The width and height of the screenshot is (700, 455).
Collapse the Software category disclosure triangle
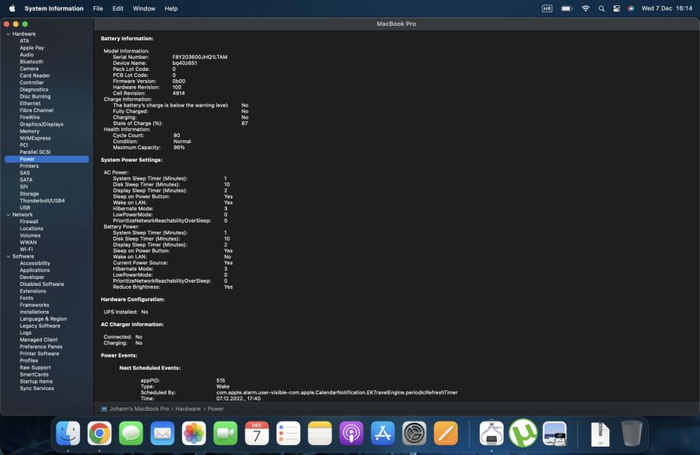(8, 257)
